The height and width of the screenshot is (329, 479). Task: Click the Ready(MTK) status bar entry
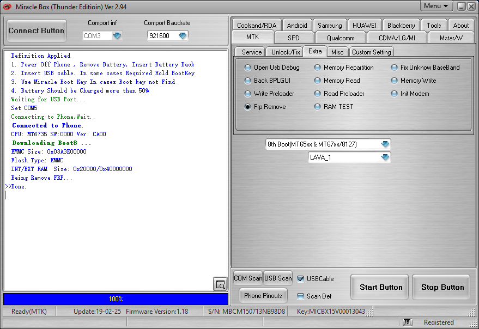[x=29, y=312]
